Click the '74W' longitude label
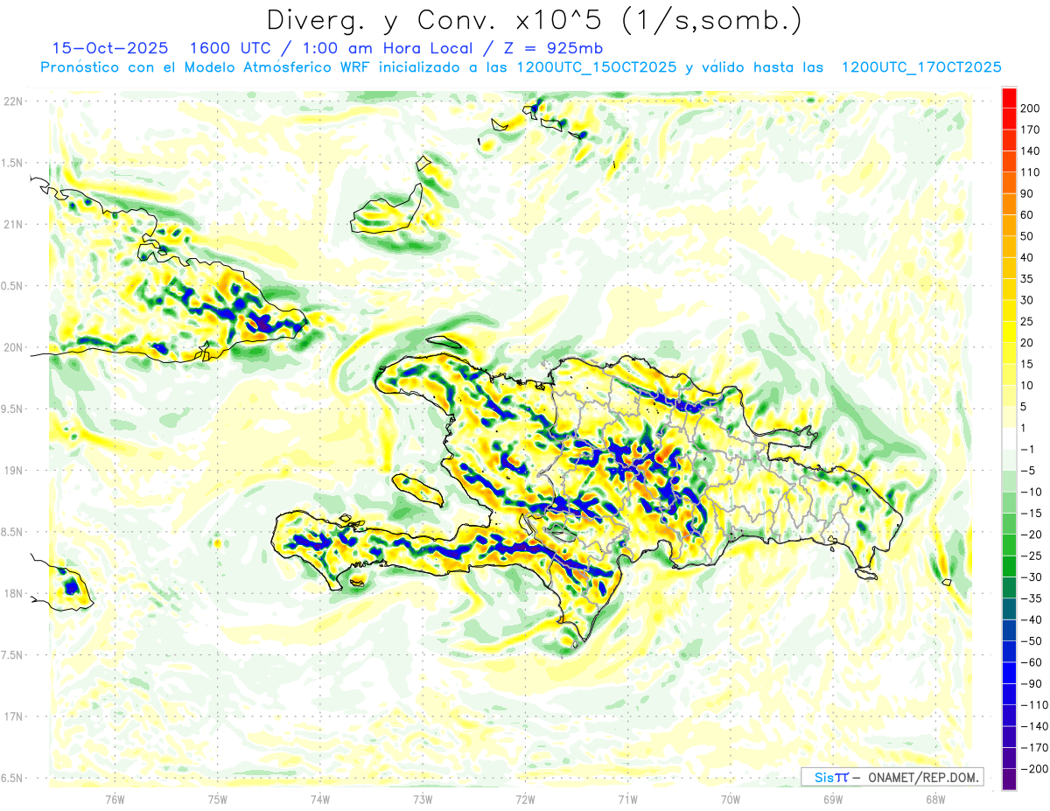The image size is (1050, 811). [x=320, y=799]
